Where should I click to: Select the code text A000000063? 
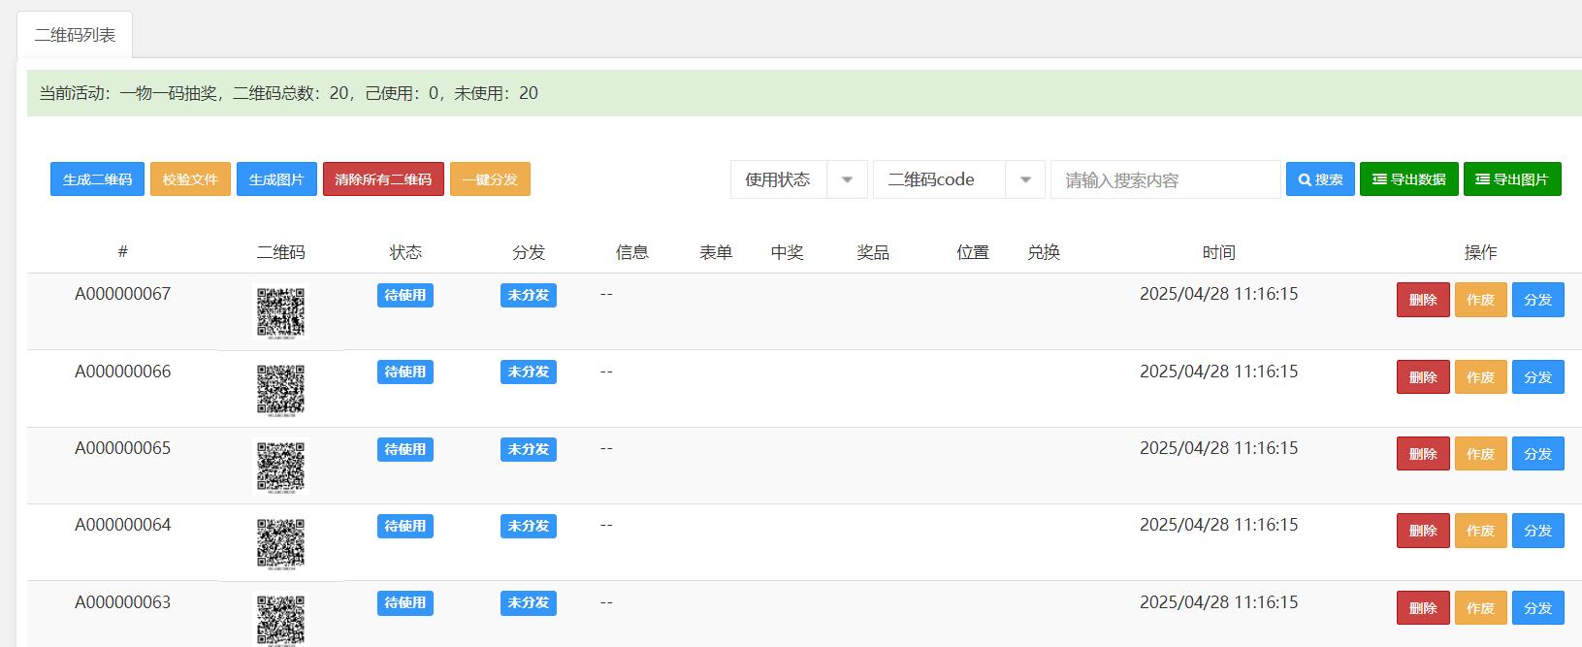point(123,602)
